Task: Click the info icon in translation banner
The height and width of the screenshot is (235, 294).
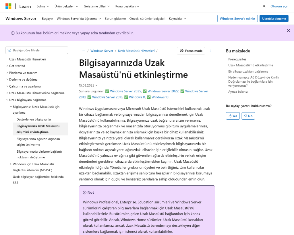Action: (x=13, y=33)
